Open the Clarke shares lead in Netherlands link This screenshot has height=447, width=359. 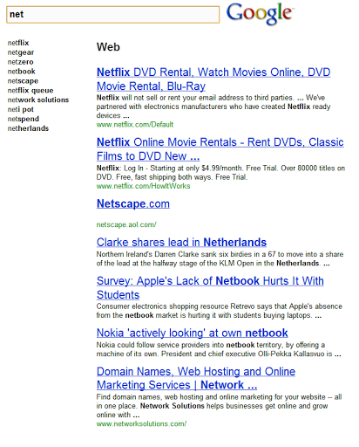click(x=181, y=242)
